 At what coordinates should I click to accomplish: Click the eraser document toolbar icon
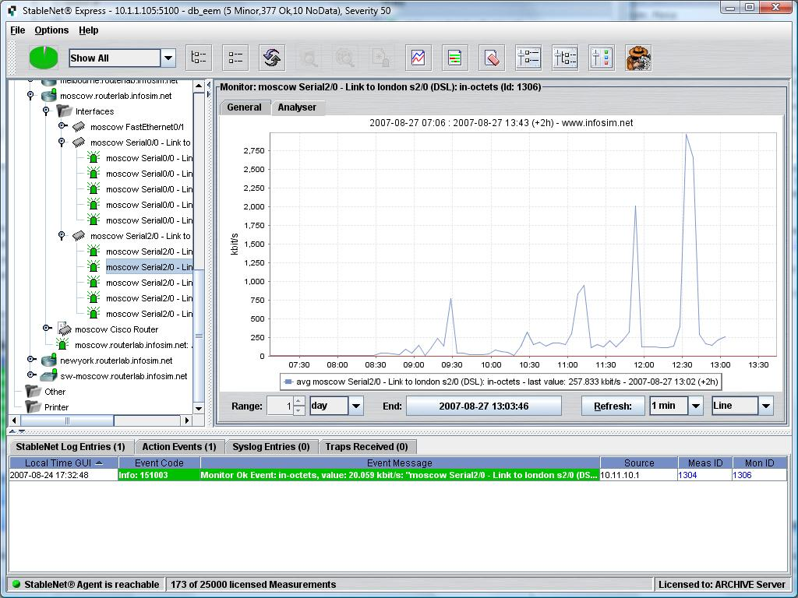492,58
